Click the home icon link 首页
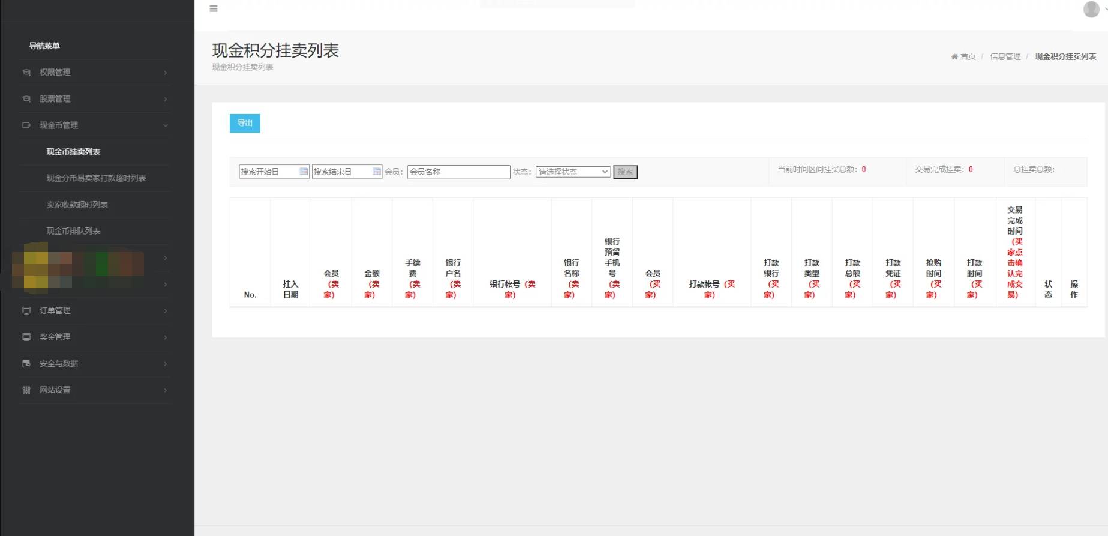 [x=963, y=56]
